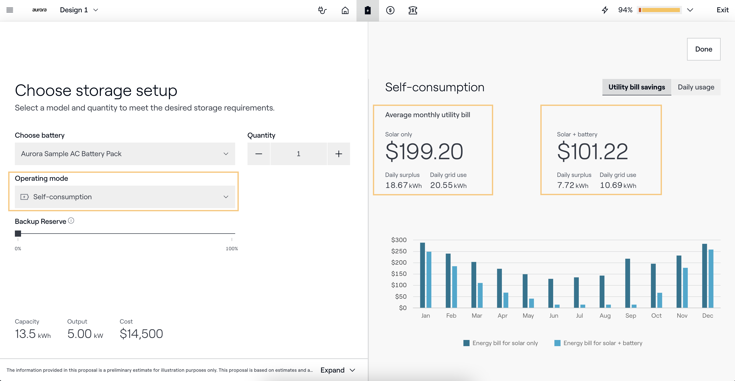Select the battery storage icon

367,10
